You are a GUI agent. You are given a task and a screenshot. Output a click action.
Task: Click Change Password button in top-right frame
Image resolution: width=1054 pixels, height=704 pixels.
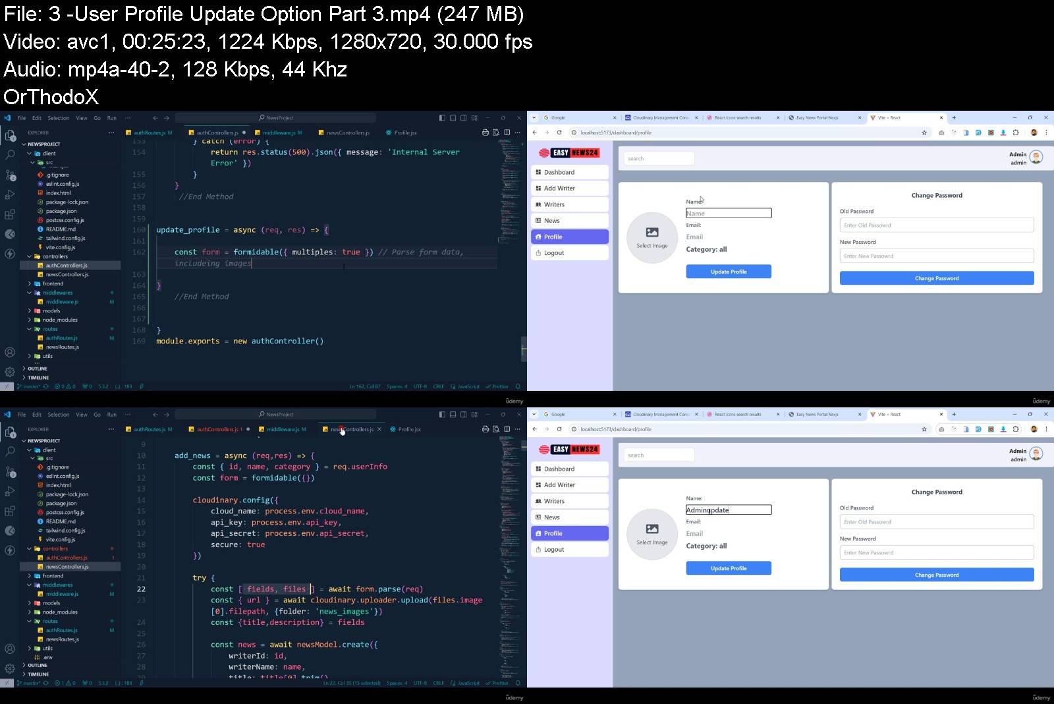(937, 278)
